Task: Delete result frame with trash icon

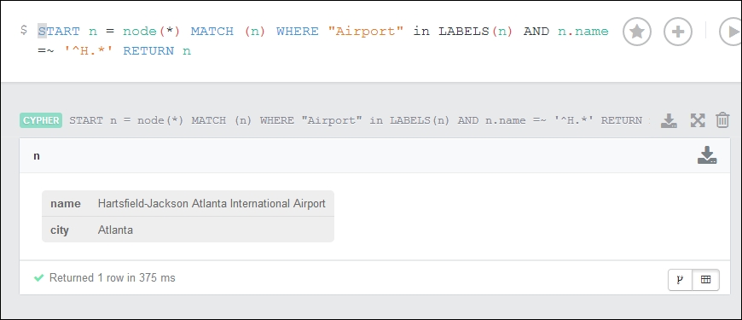Action: 722,120
